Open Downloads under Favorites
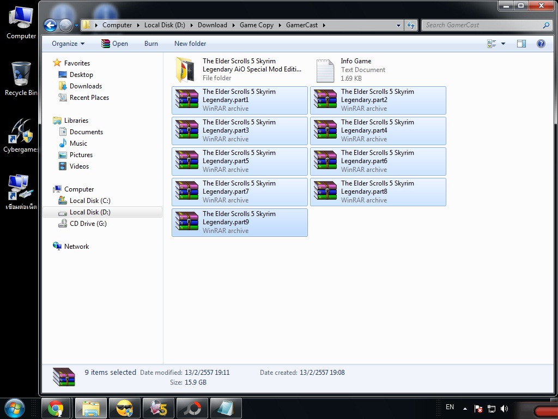The width and height of the screenshot is (558, 419). point(86,86)
